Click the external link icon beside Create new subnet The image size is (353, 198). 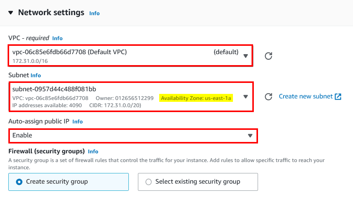coord(338,97)
